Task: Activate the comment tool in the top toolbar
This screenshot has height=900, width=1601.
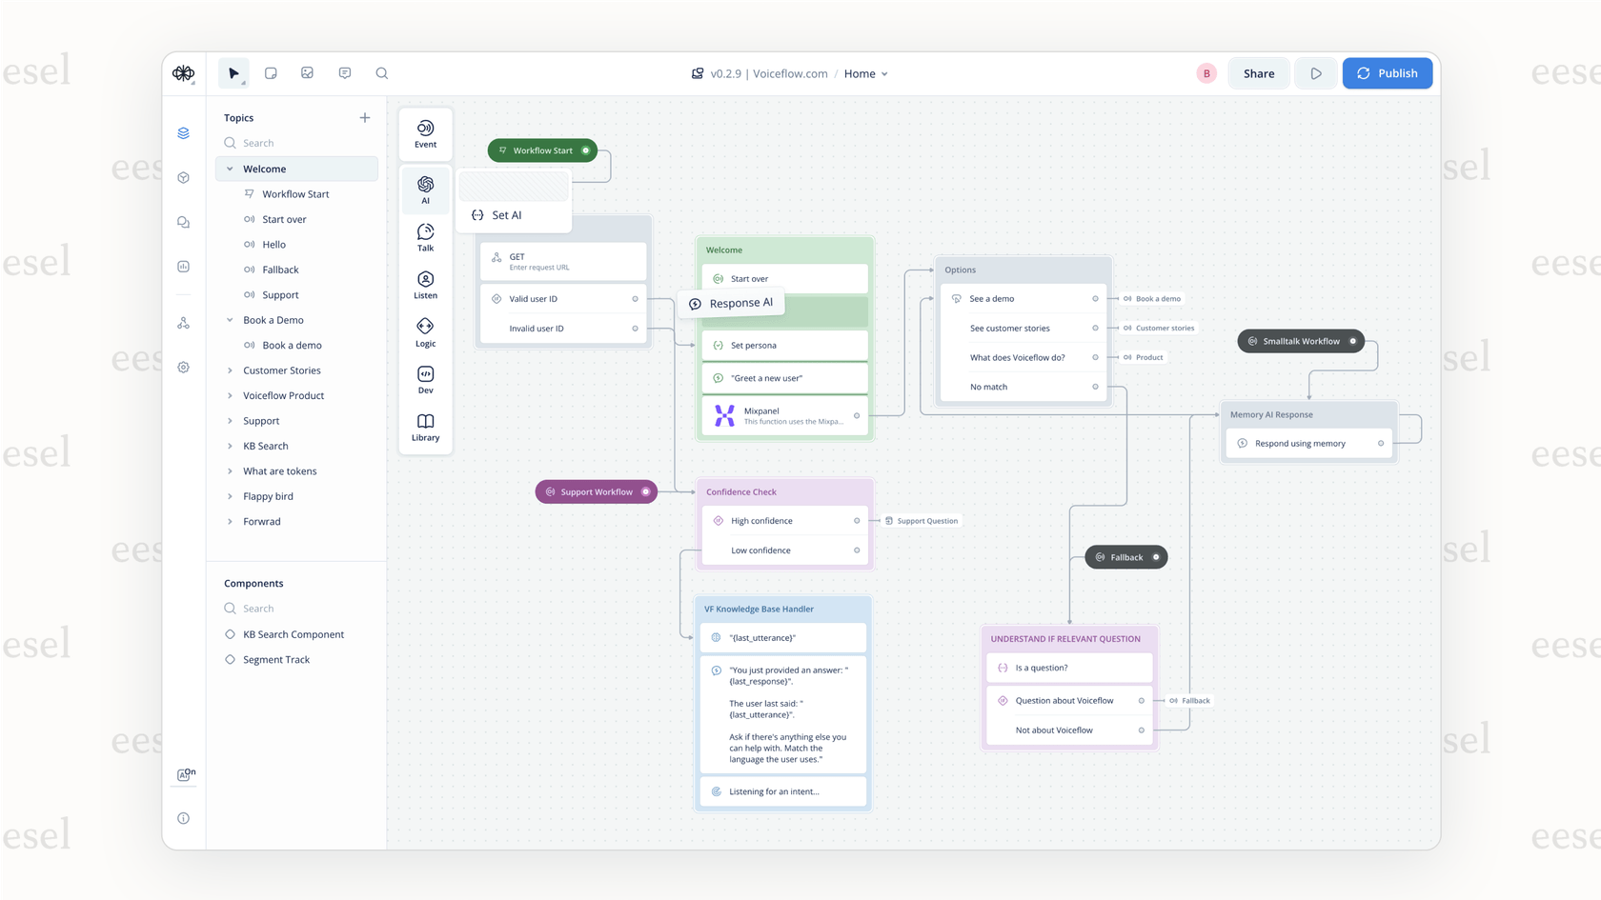Action: click(x=344, y=72)
